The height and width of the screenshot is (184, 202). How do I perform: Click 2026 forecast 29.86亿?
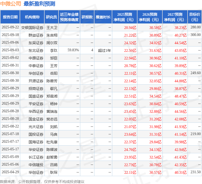(x=155, y=88)
